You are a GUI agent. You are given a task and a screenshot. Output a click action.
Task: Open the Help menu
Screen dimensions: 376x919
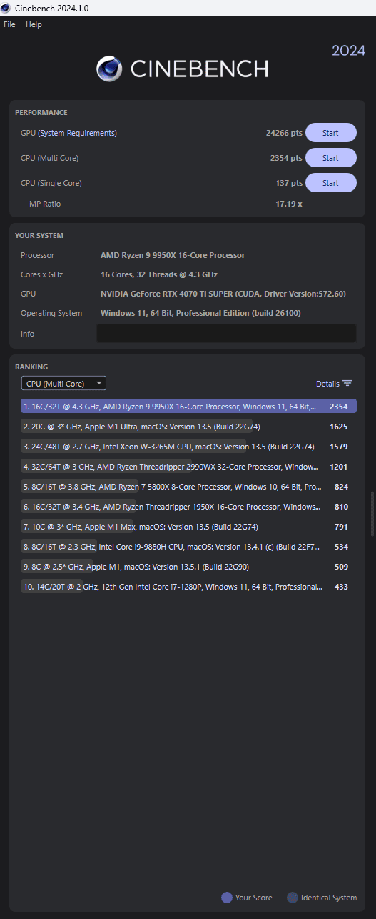click(34, 24)
